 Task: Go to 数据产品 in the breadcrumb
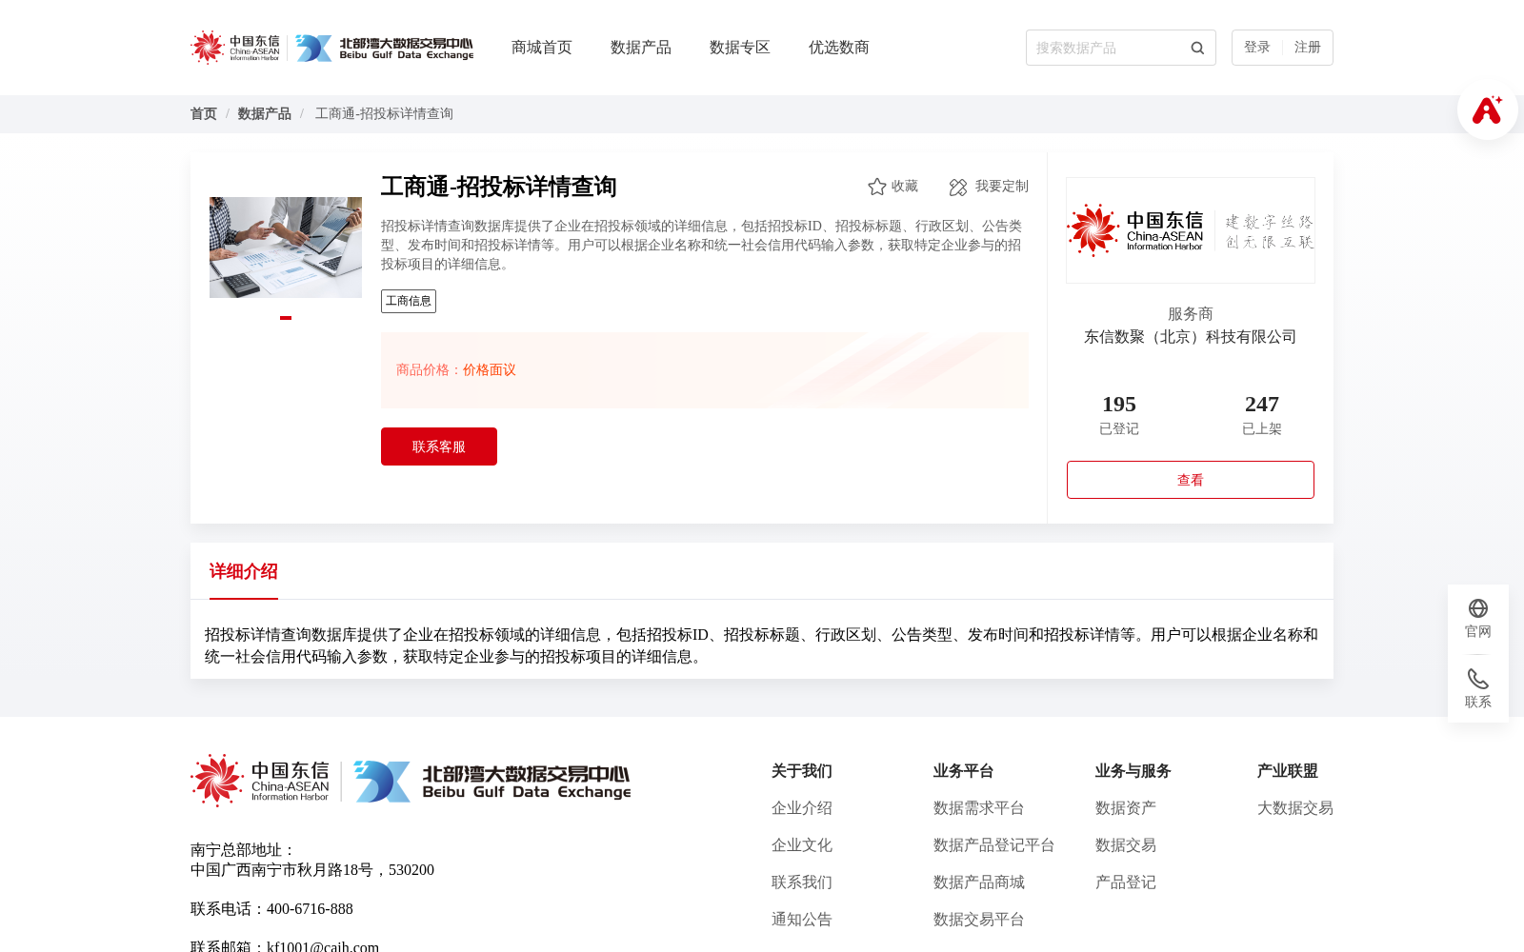[x=265, y=113]
